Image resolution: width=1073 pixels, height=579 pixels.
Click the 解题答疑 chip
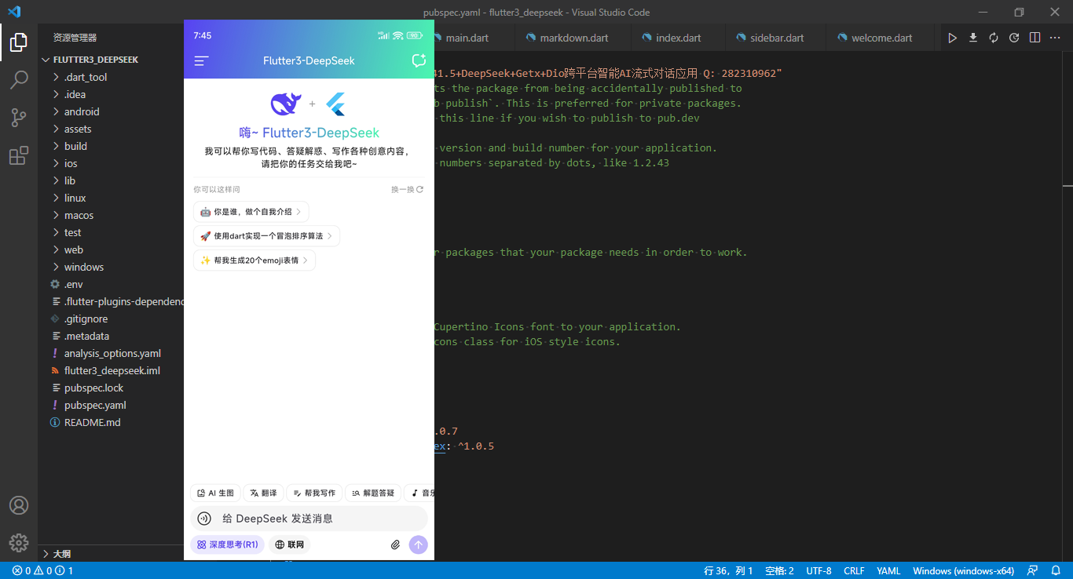(373, 493)
